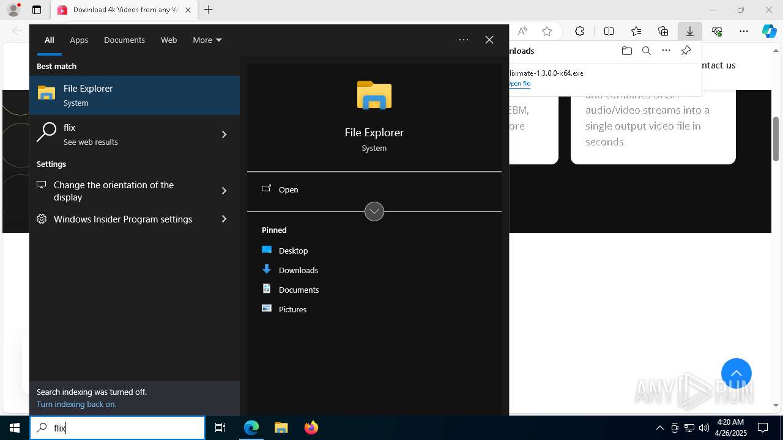The height and width of the screenshot is (440, 783).
Task: Expand flix web results arrow
Action: [224, 134]
